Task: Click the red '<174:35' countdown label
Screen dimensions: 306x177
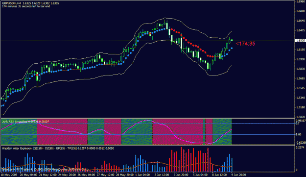Action: pyautogui.click(x=245, y=44)
